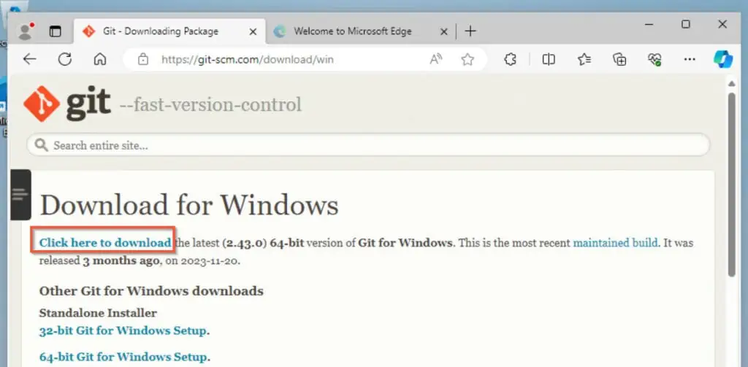
Task: Click the Other Git for Windows downloads heading
Action: pos(151,290)
